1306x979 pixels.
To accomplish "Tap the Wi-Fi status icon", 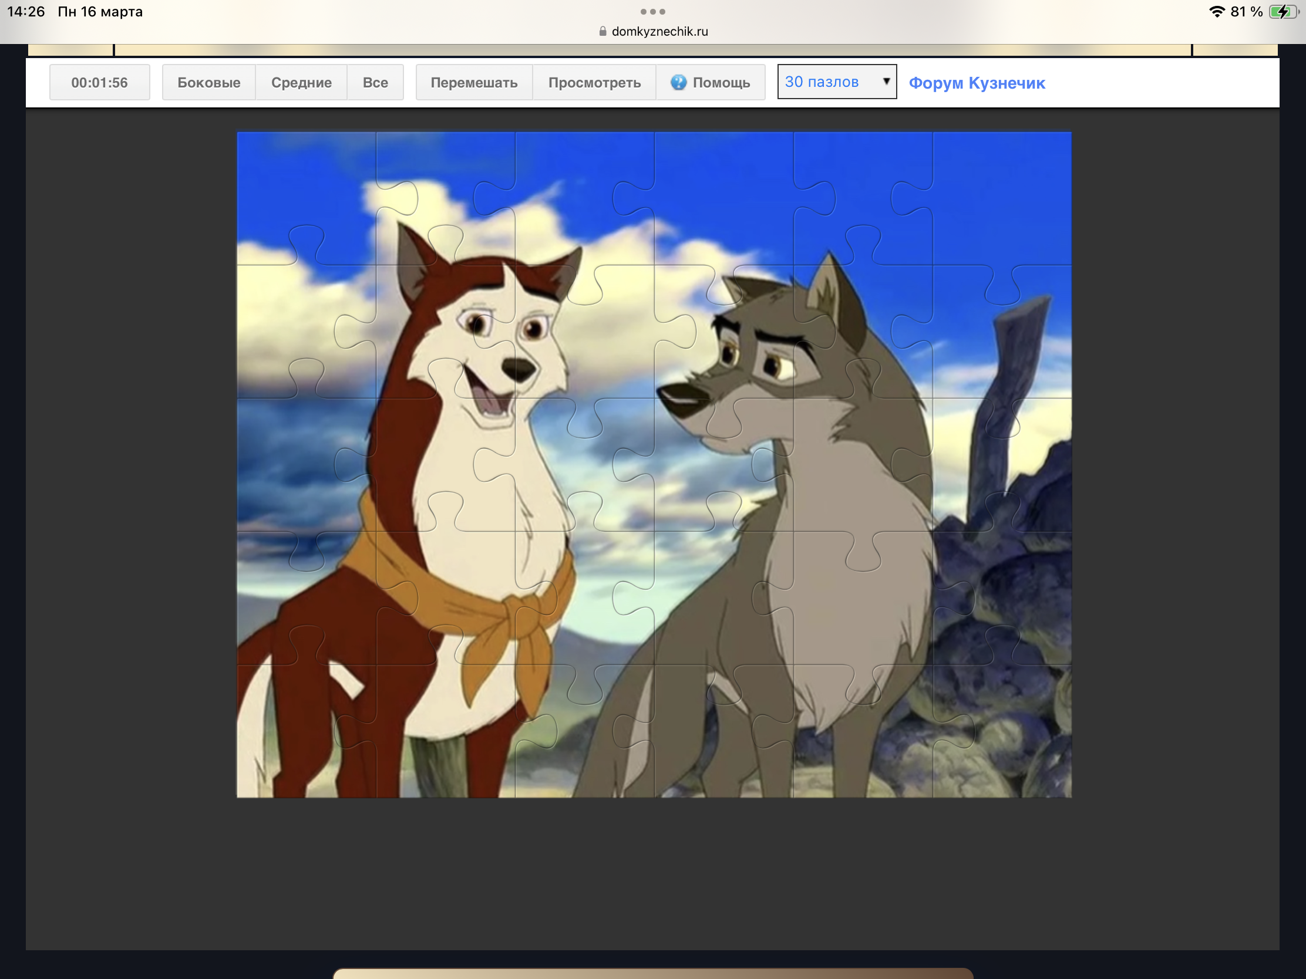I will click(1217, 12).
